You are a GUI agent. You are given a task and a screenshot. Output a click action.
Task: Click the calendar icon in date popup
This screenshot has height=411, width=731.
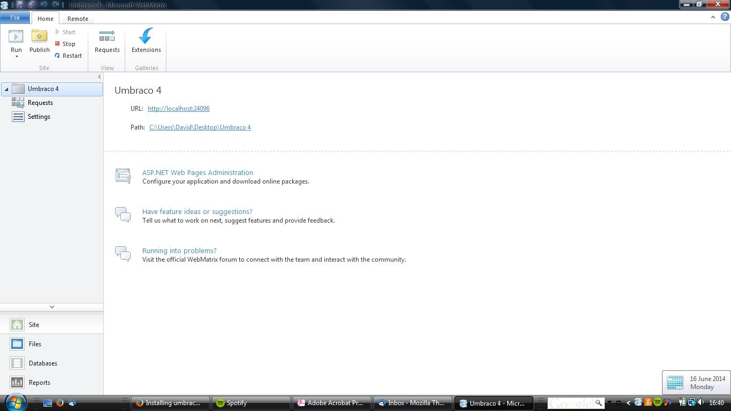click(675, 383)
